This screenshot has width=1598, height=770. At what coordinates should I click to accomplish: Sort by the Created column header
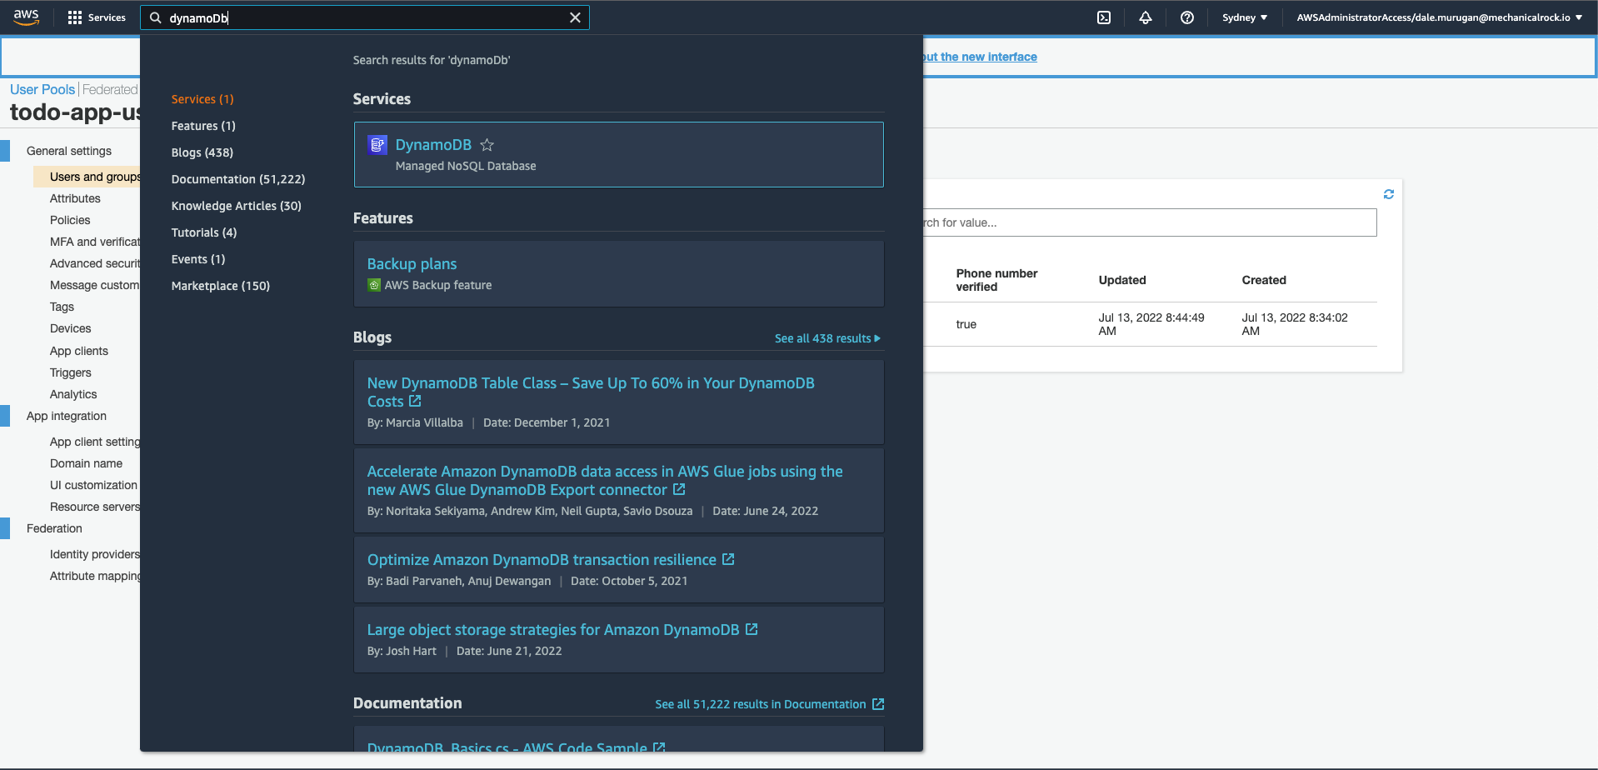pyautogui.click(x=1264, y=280)
